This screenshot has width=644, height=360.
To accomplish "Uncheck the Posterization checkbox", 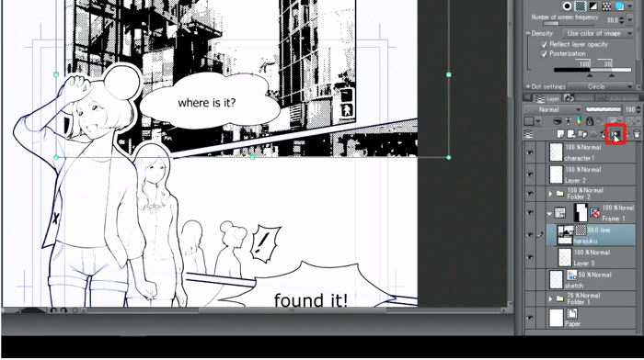I will (x=544, y=53).
